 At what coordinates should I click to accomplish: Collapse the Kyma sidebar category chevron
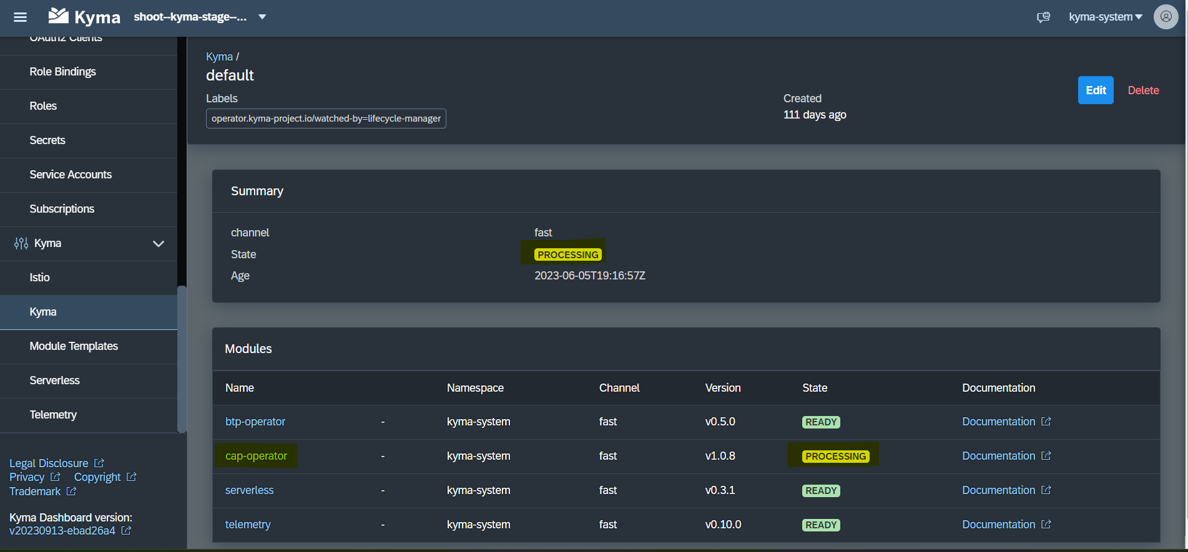point(159,243)
